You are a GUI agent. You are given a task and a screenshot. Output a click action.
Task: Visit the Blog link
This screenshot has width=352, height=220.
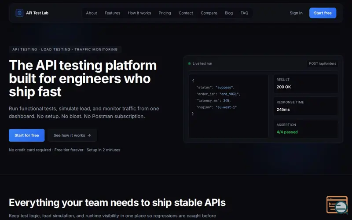point(229,13)
